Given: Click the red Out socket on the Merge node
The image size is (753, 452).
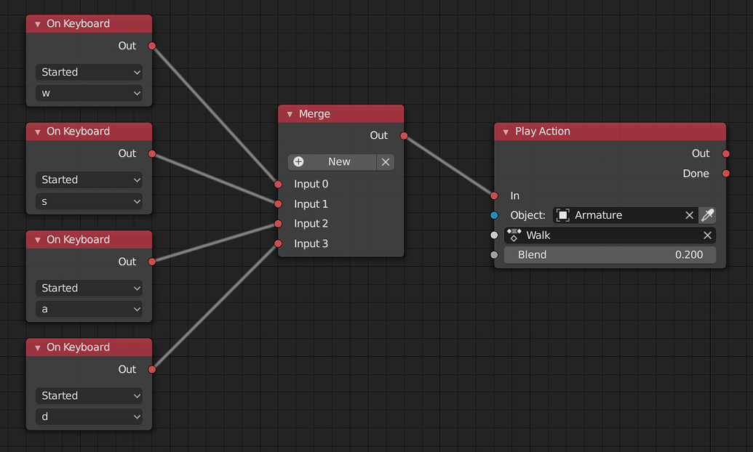Looking at the screenshot, I should tap(404, 135).
